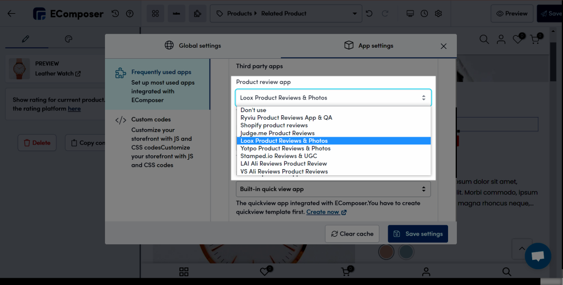Click the undo arrow icon
Viewport: 563px width, 285px height.
(x=369, y=14)
